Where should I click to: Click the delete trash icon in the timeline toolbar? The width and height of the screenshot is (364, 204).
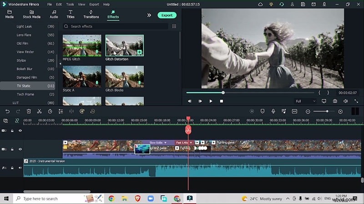click(x=29, y=111)
